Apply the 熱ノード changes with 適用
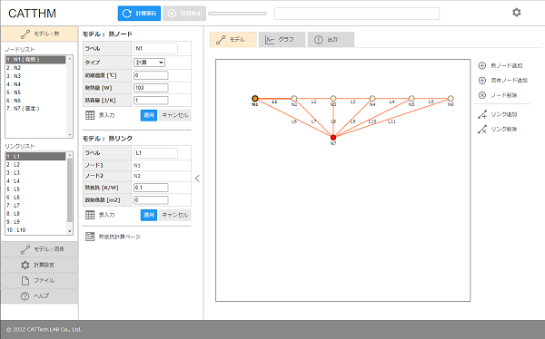The height and width of the screenshot is (339, 545). coord(149,115)
